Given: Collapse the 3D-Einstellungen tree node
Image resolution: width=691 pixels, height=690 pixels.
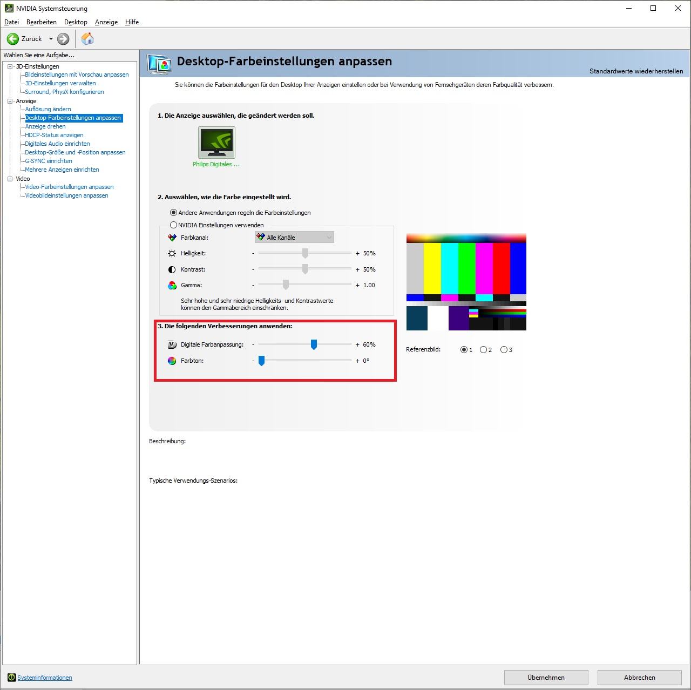Looking at the screenshot, I should pos(10,66).
